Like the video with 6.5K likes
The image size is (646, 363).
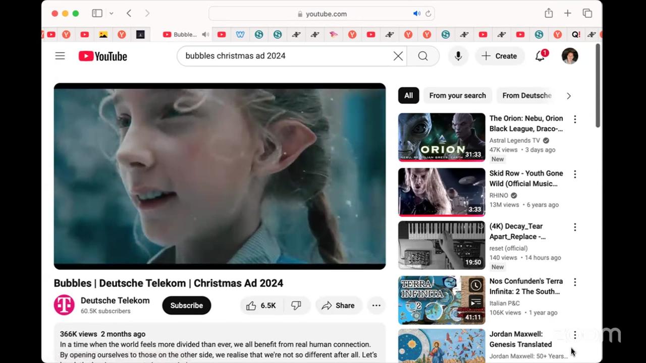[x=261, y=306]
